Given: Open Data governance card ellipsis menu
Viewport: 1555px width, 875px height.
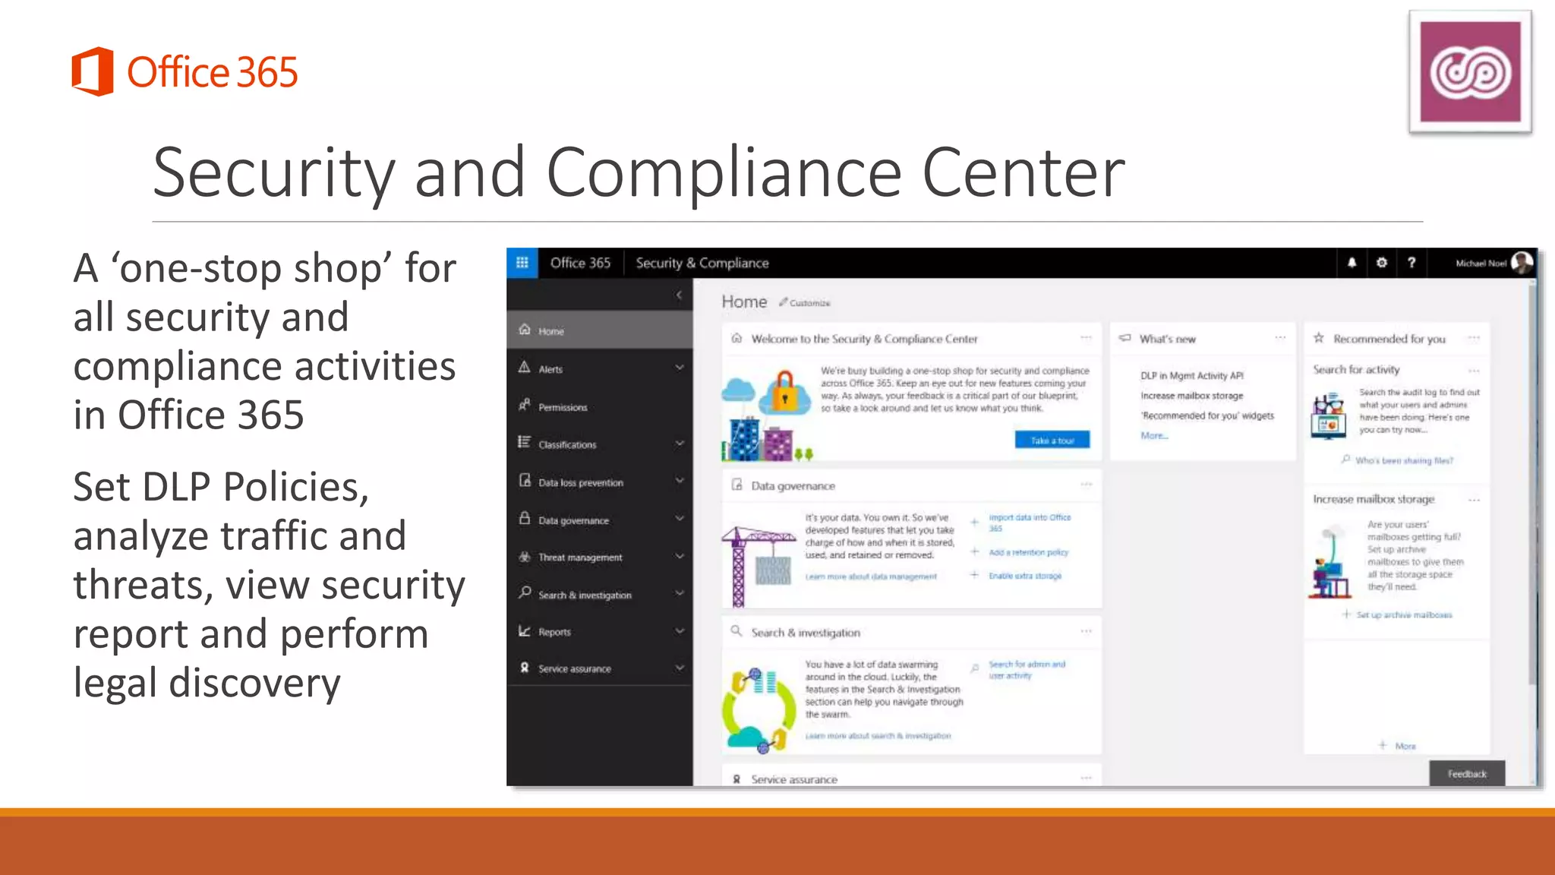Looking at the screenshot, I should 1086,485.
